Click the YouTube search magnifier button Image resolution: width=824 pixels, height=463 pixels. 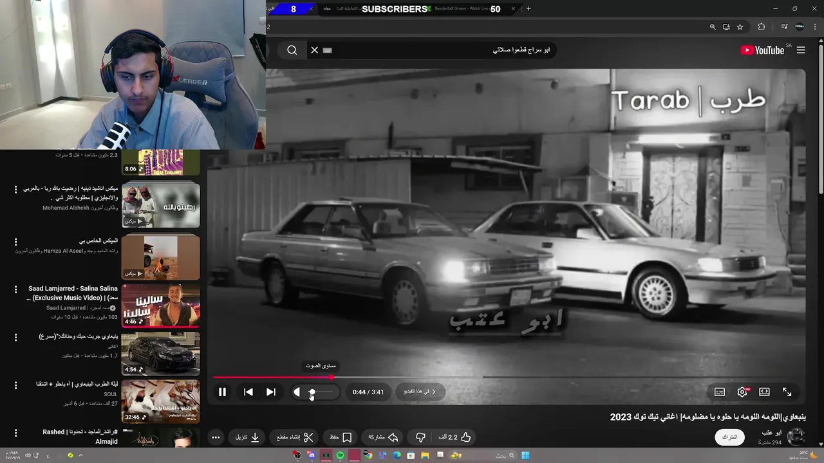point(292,50)
